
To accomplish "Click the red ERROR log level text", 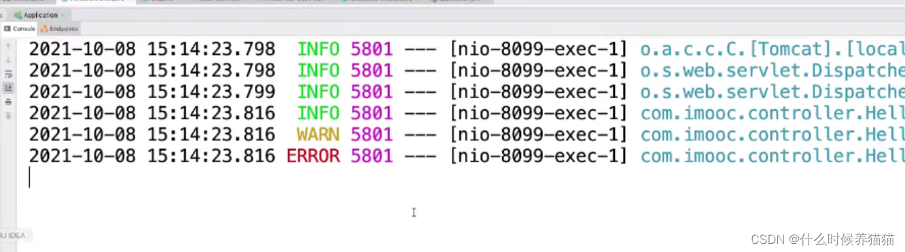I will tap(313, 156).
